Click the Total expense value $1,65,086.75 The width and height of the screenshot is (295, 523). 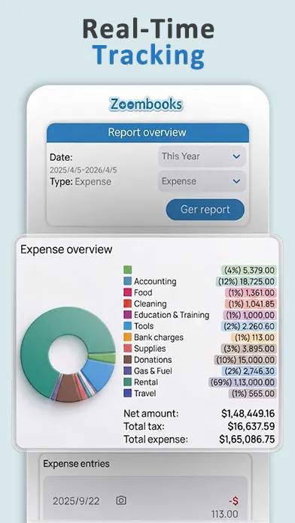tap(248, 440)
